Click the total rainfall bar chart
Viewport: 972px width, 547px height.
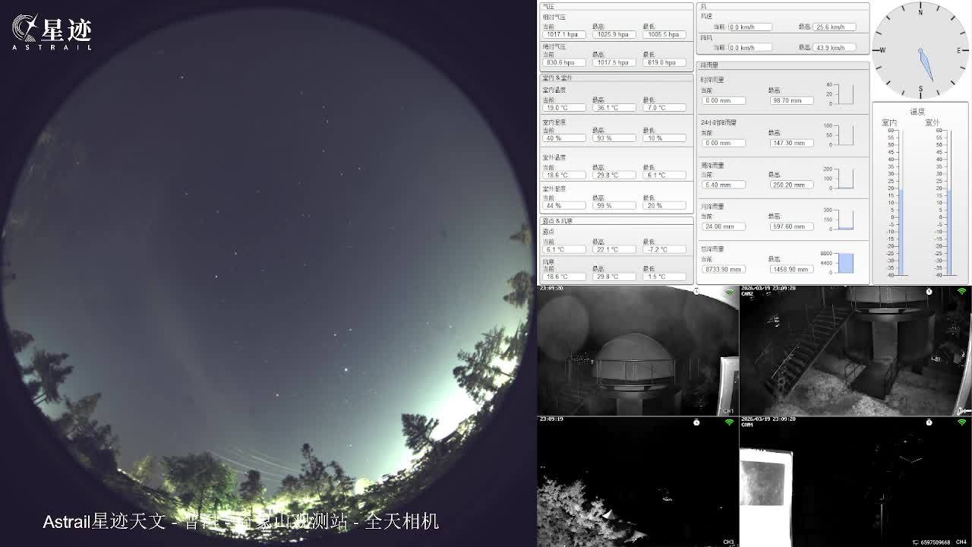tap(845, 263)
